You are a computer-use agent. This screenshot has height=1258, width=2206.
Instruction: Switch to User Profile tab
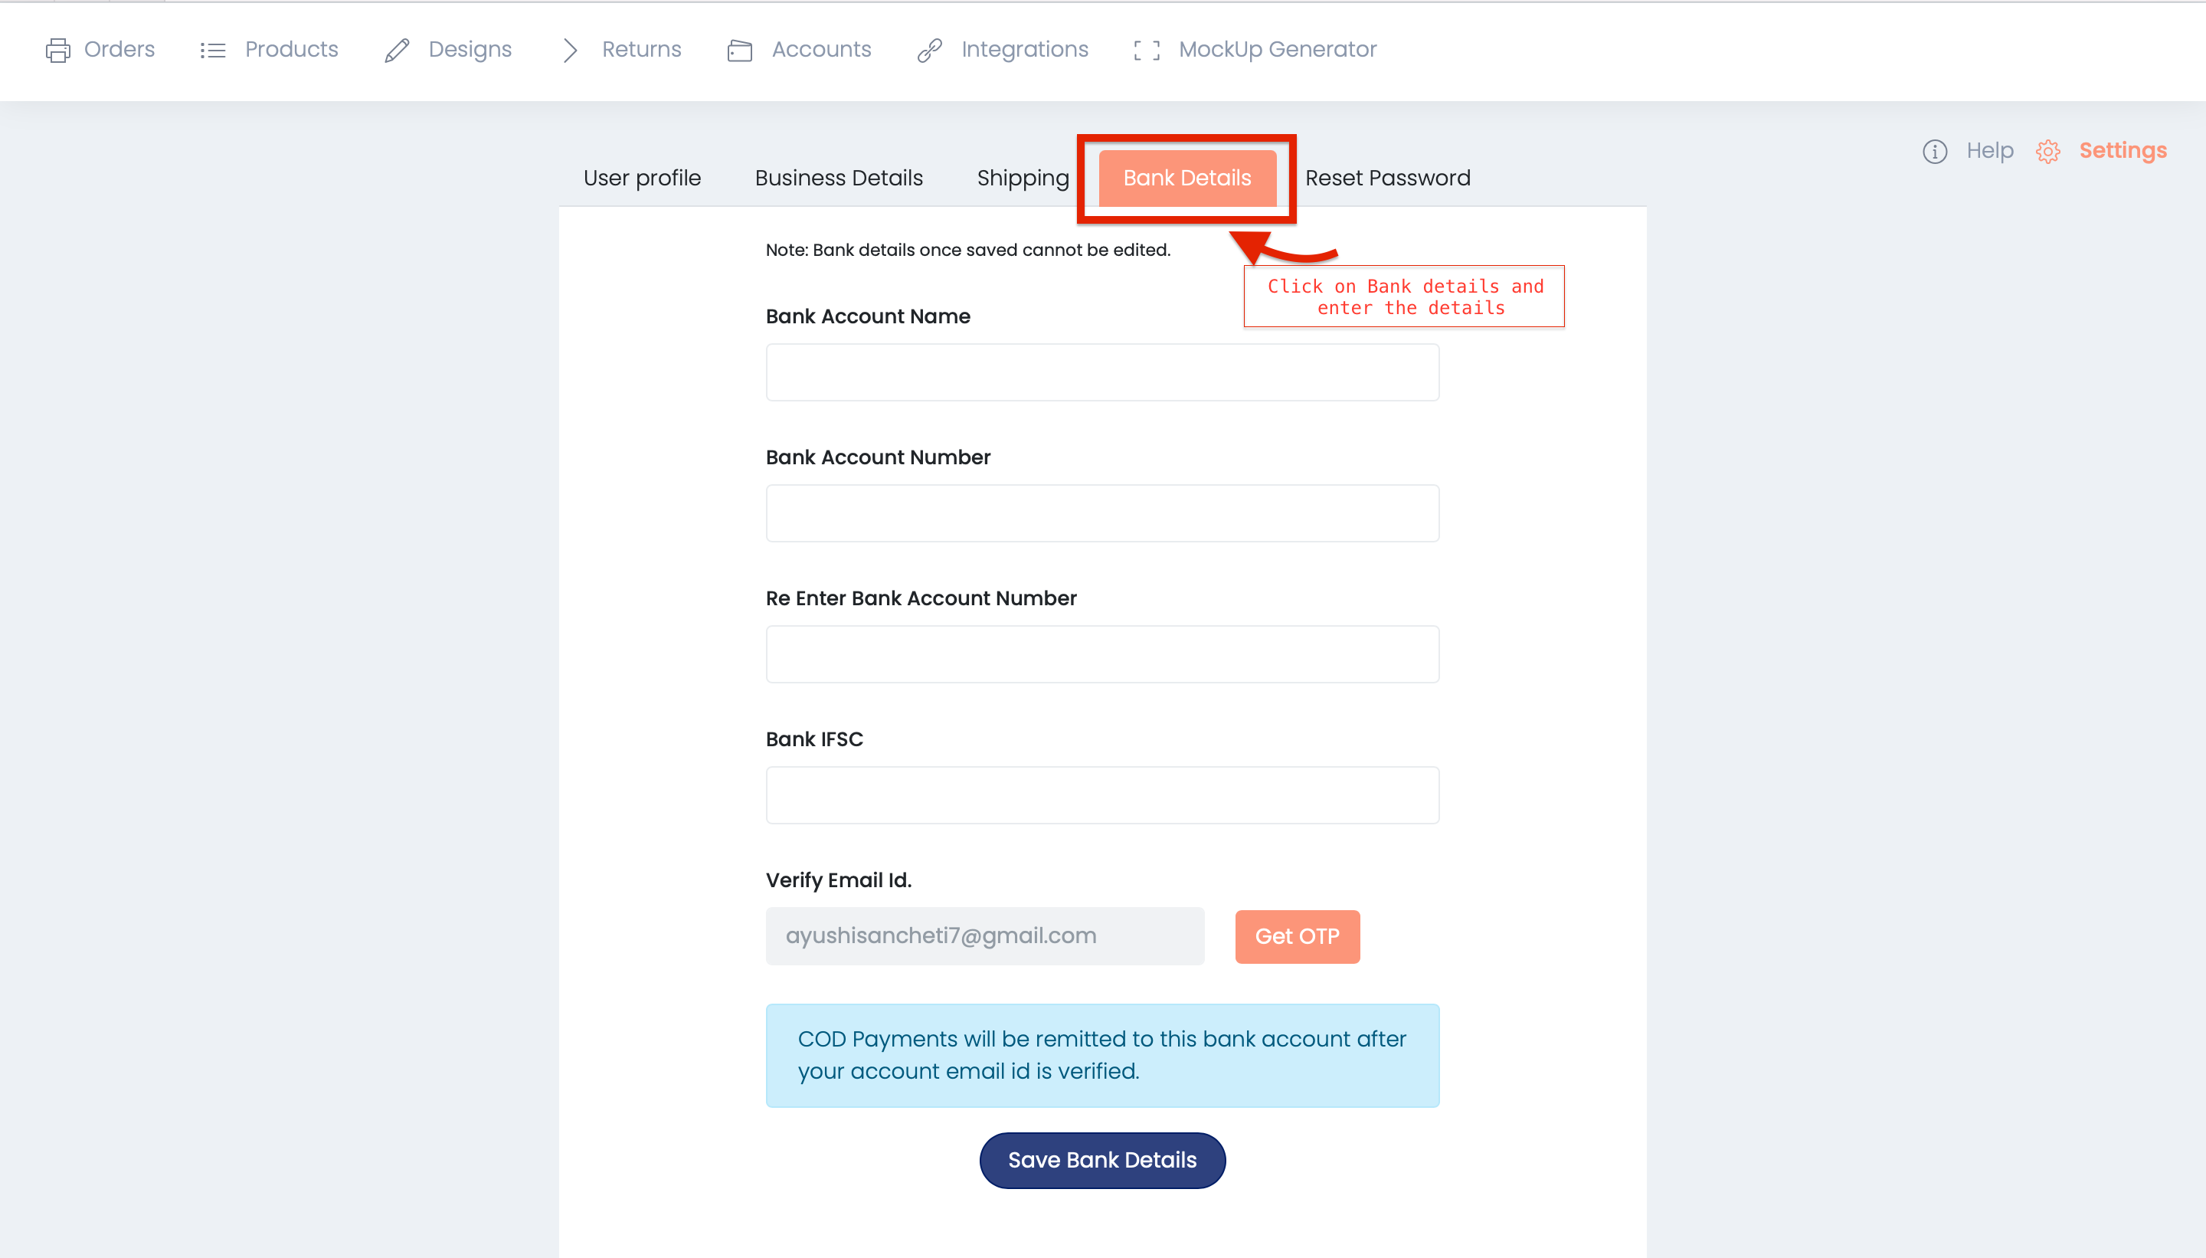pyautogui.click(x=644, y=179)
